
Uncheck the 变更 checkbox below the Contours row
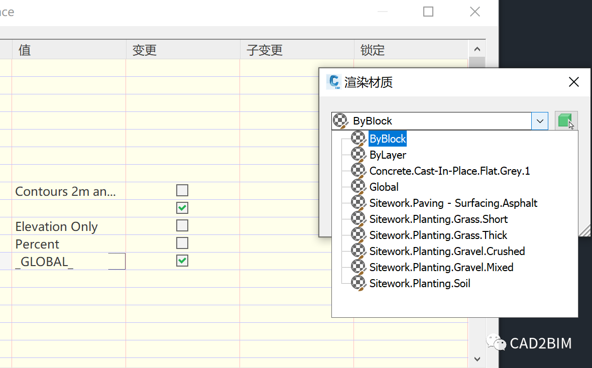[x=182, y=208]
